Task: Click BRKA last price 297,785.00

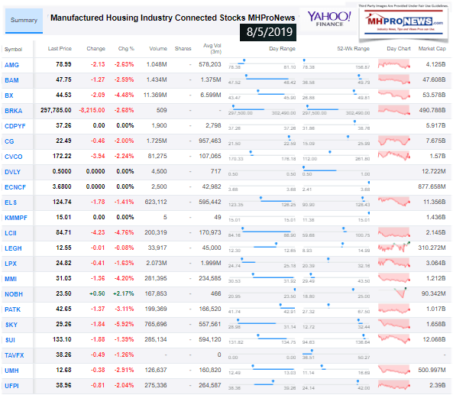Action: tap(56, 110)
